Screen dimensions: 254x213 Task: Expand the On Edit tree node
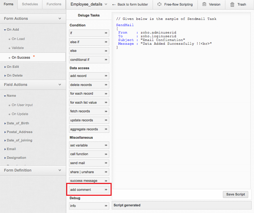5,67
